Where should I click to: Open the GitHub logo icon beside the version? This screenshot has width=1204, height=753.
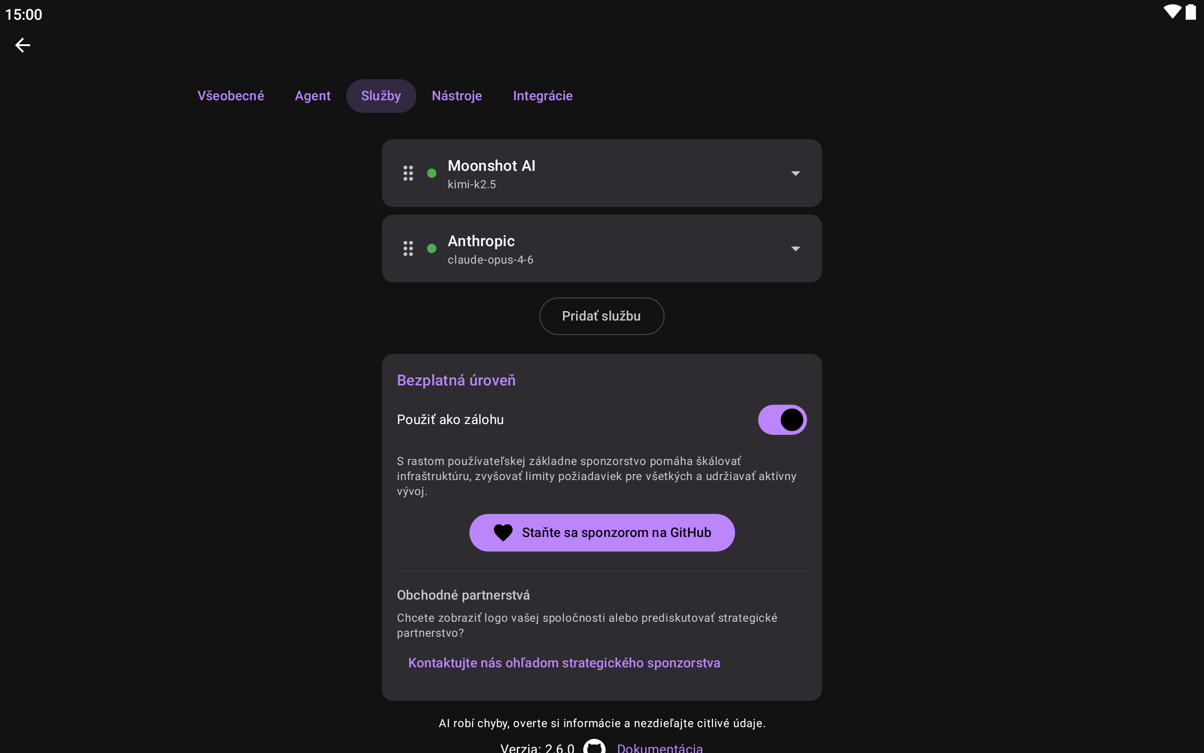(594, 746)
